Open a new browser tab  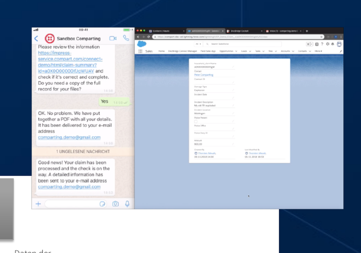pos(307,31)
